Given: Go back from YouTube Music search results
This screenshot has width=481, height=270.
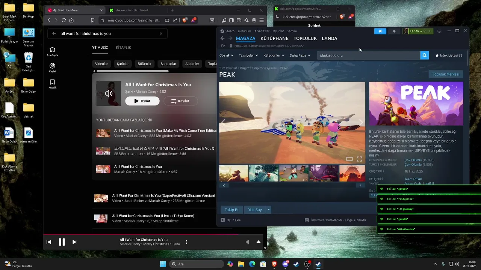Looking at the screenshot, I should 54,33.
